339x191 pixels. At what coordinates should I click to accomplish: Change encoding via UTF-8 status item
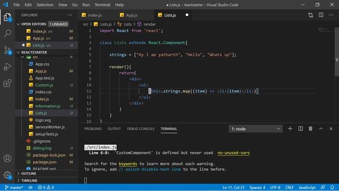[275, 187]
